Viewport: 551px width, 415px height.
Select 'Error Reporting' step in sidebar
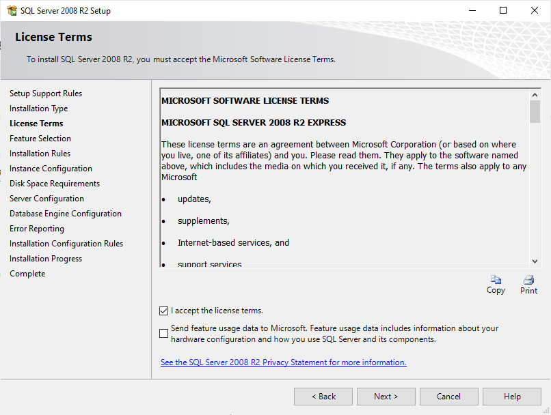point(37,229)
